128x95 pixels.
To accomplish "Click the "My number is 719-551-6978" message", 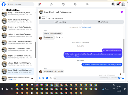I will (x=53, y=71).
